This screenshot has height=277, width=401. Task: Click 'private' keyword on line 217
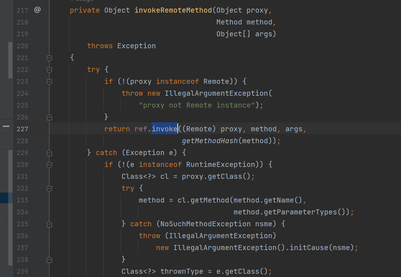click(x=85, y=10)
